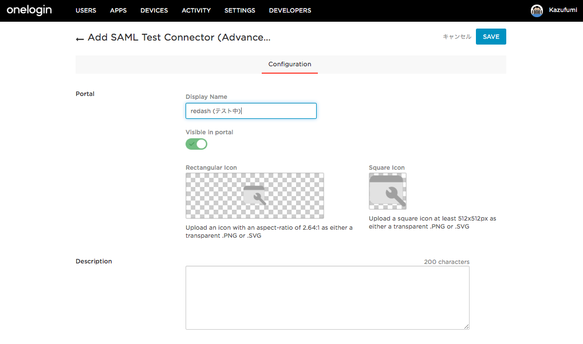Click the キャンセル cancel link
This screenshot has width=583, height=344.
click(x=457, y=37)
